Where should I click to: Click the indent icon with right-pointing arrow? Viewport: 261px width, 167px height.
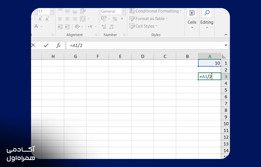tap(60, 27)
